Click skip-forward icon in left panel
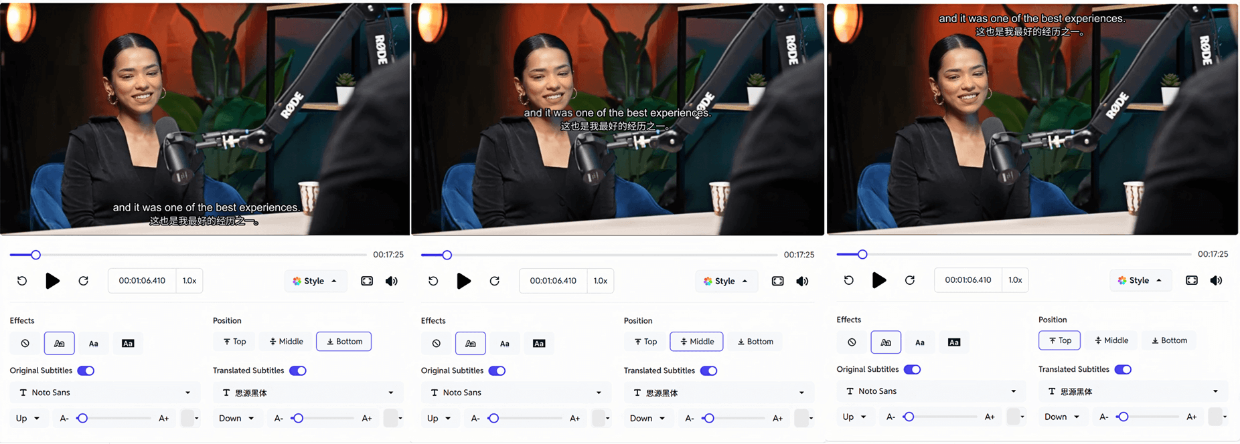Screen dimensions: 1240x444 click(x=83, y=281)
